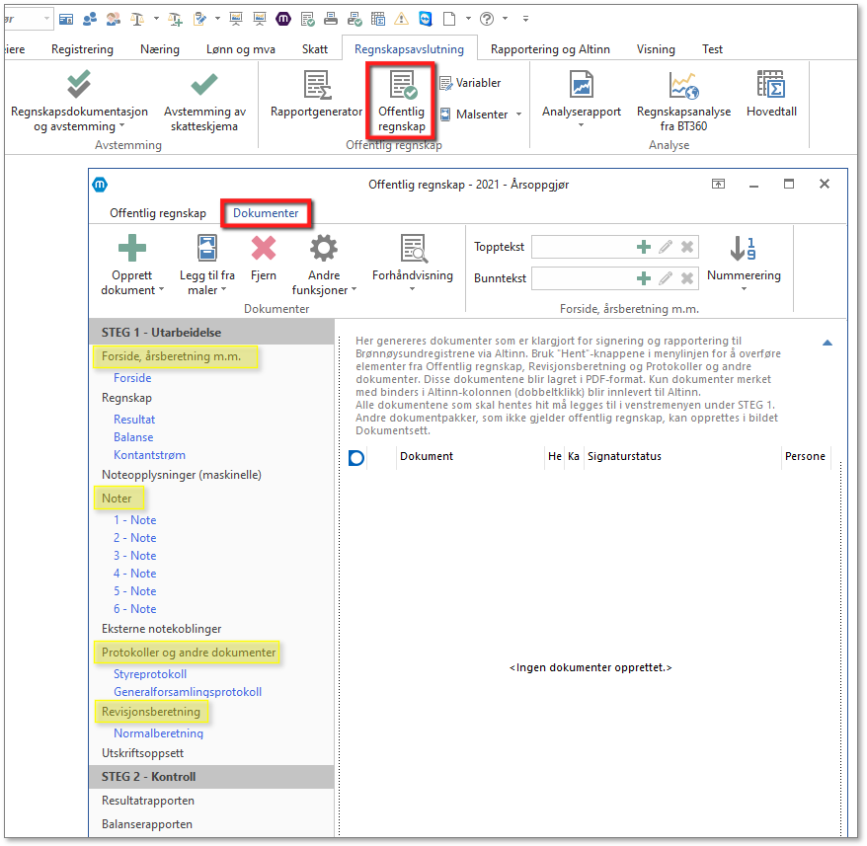Click the Signaturstatus column header
867x846 pixels.
click(624, 456)
